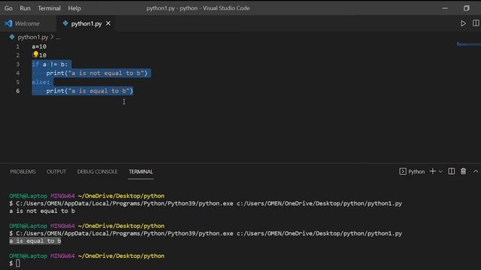Split the editor to the right

coord(476,23)
